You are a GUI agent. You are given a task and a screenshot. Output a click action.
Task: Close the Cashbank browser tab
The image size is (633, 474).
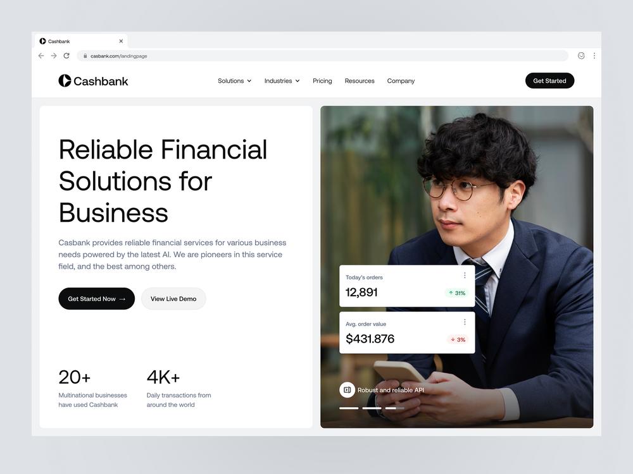point(121,41)
